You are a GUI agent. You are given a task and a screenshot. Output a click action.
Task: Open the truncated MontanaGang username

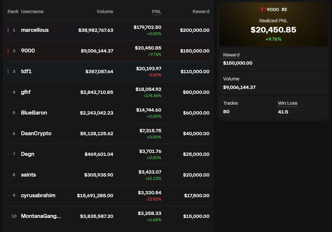(41, 216)
